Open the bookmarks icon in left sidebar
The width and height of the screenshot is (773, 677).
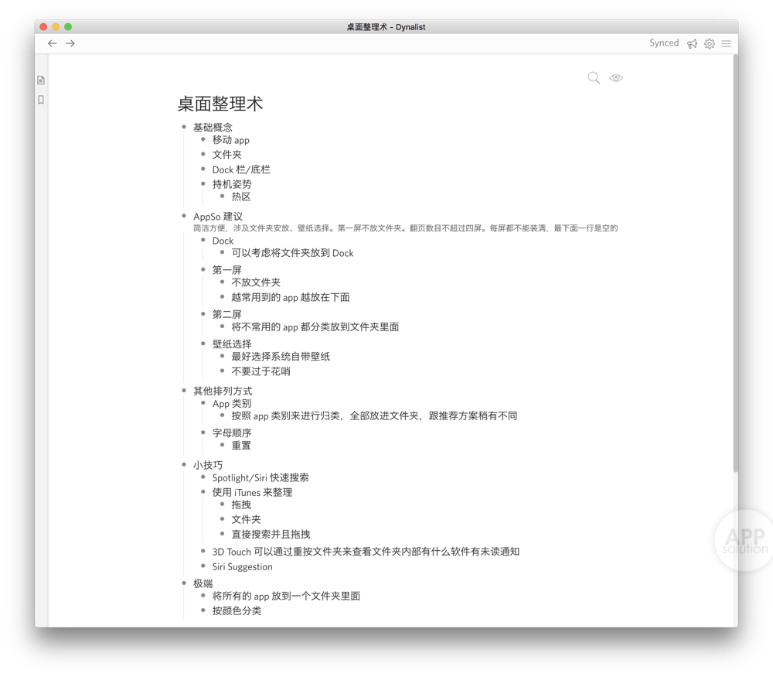pyautogui.click(x=41, y=100)
